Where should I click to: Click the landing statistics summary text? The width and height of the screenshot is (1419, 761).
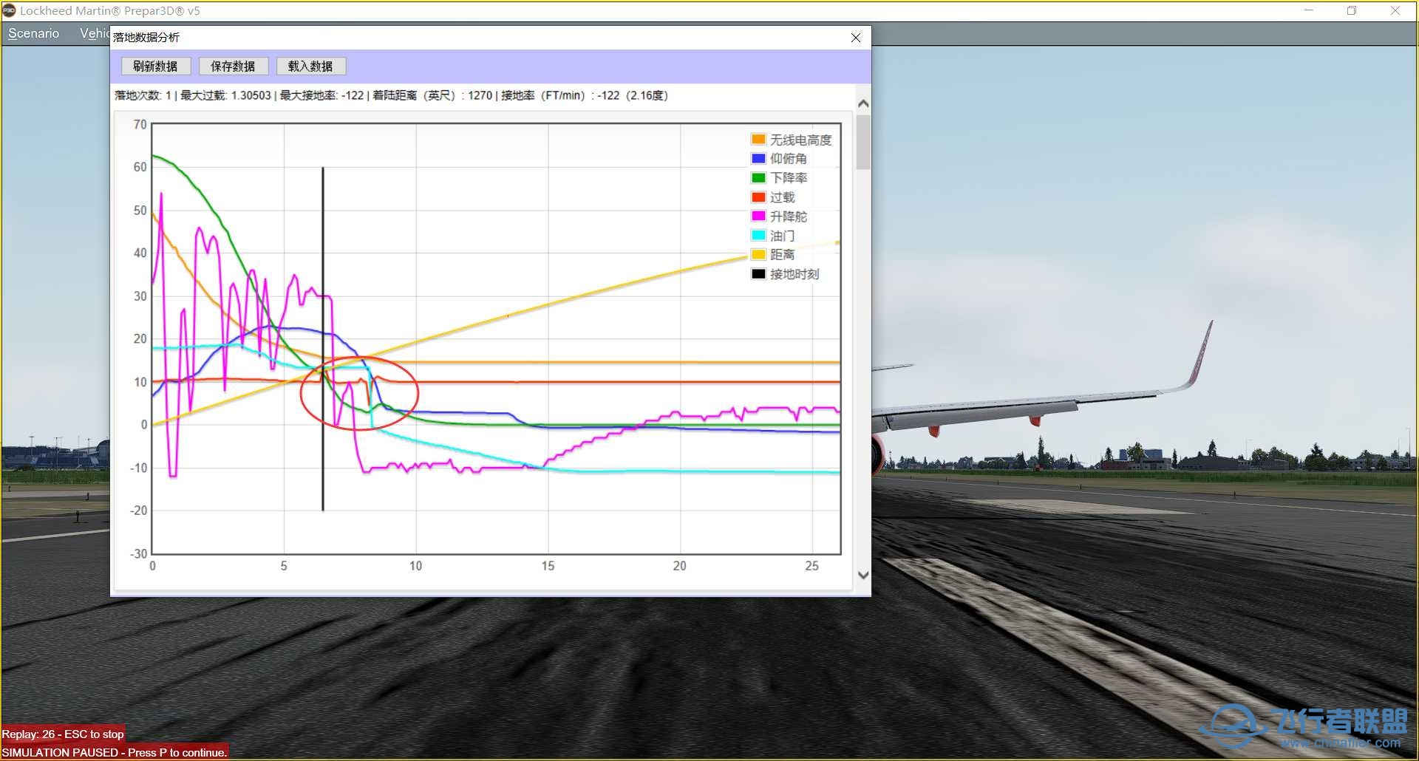[x=391, y=95]
